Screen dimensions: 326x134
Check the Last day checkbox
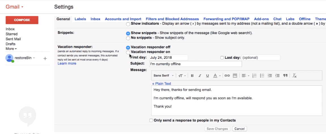[x=222, y=58]
